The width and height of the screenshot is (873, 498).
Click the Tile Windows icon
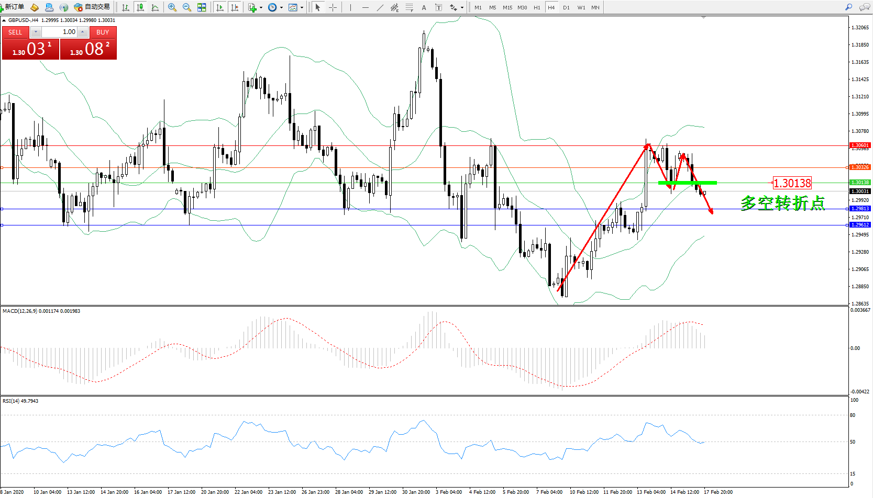(202, 7)
